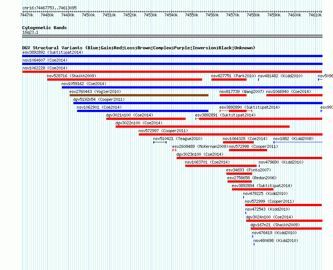Select the 16q23.1 cytogenetic band bar

tap(172, 36)
